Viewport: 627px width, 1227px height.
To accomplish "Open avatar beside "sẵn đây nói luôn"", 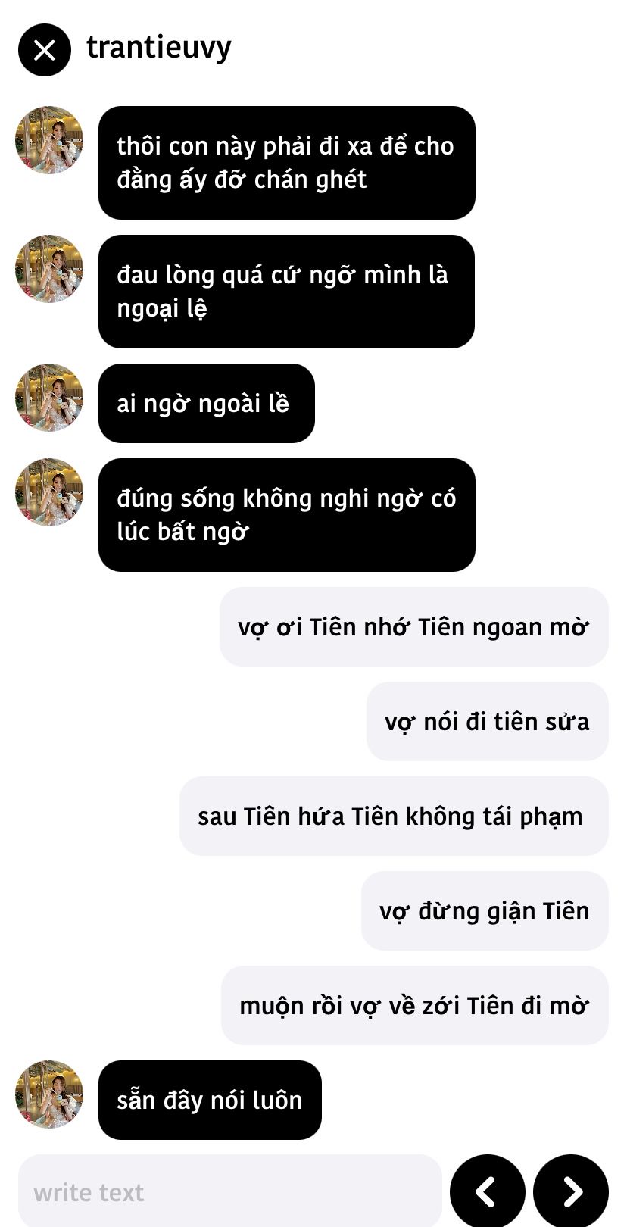I will coord(49,1094).
